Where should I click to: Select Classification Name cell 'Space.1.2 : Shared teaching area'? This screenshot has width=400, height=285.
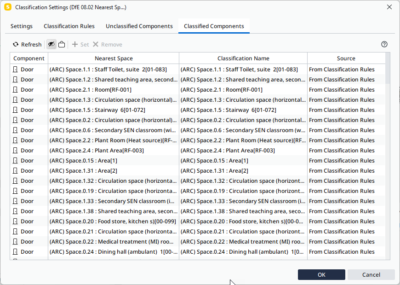tap(243, 80)
